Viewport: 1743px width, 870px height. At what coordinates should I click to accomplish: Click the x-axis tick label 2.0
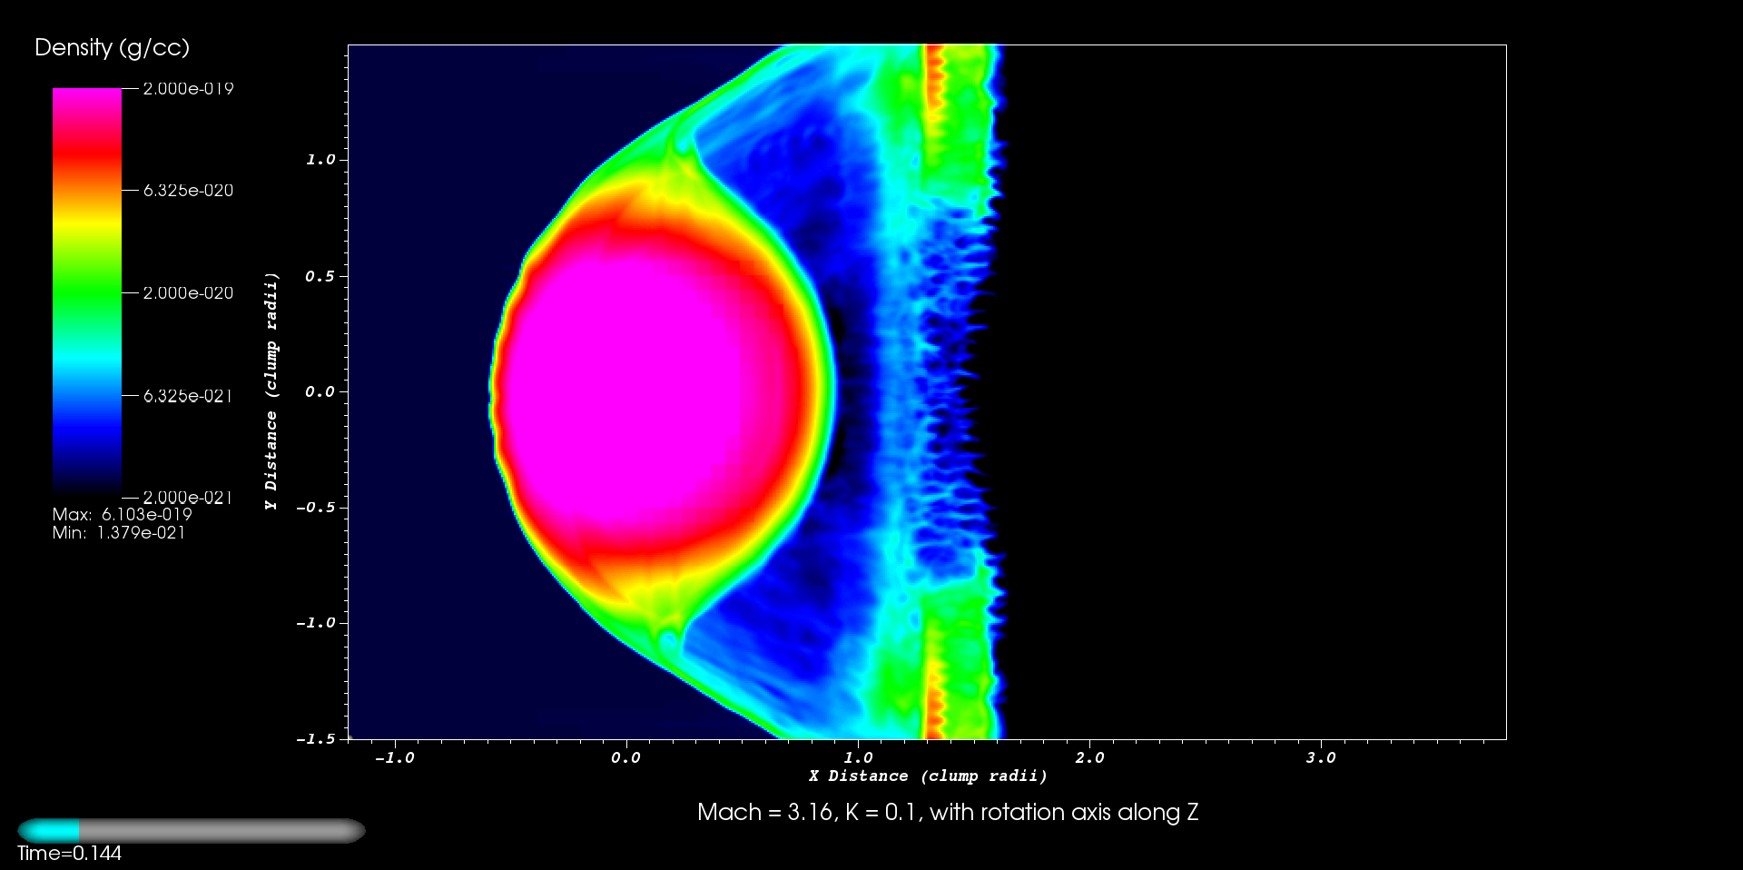pos(1089,758)
